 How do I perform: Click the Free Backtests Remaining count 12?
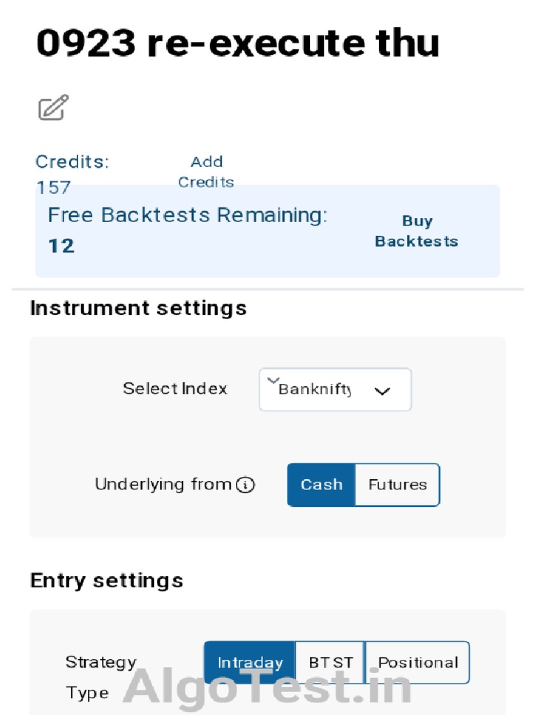tap(61, 246)
